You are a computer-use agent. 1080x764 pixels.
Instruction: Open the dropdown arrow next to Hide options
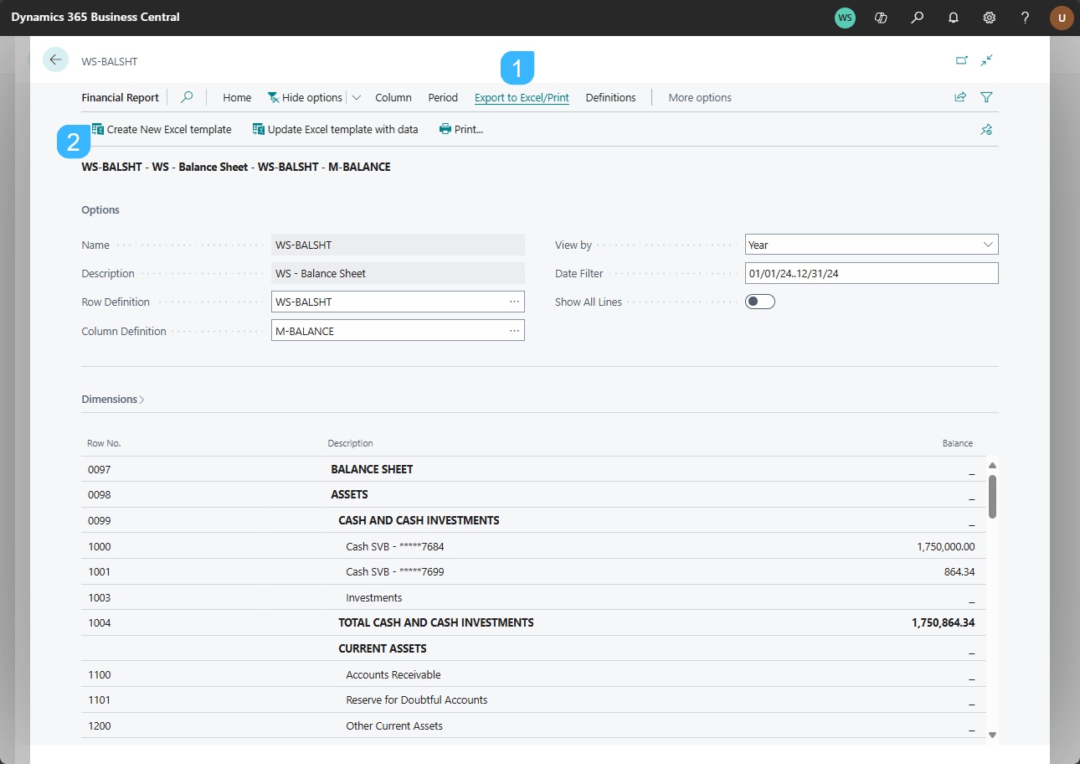(356, 97)
